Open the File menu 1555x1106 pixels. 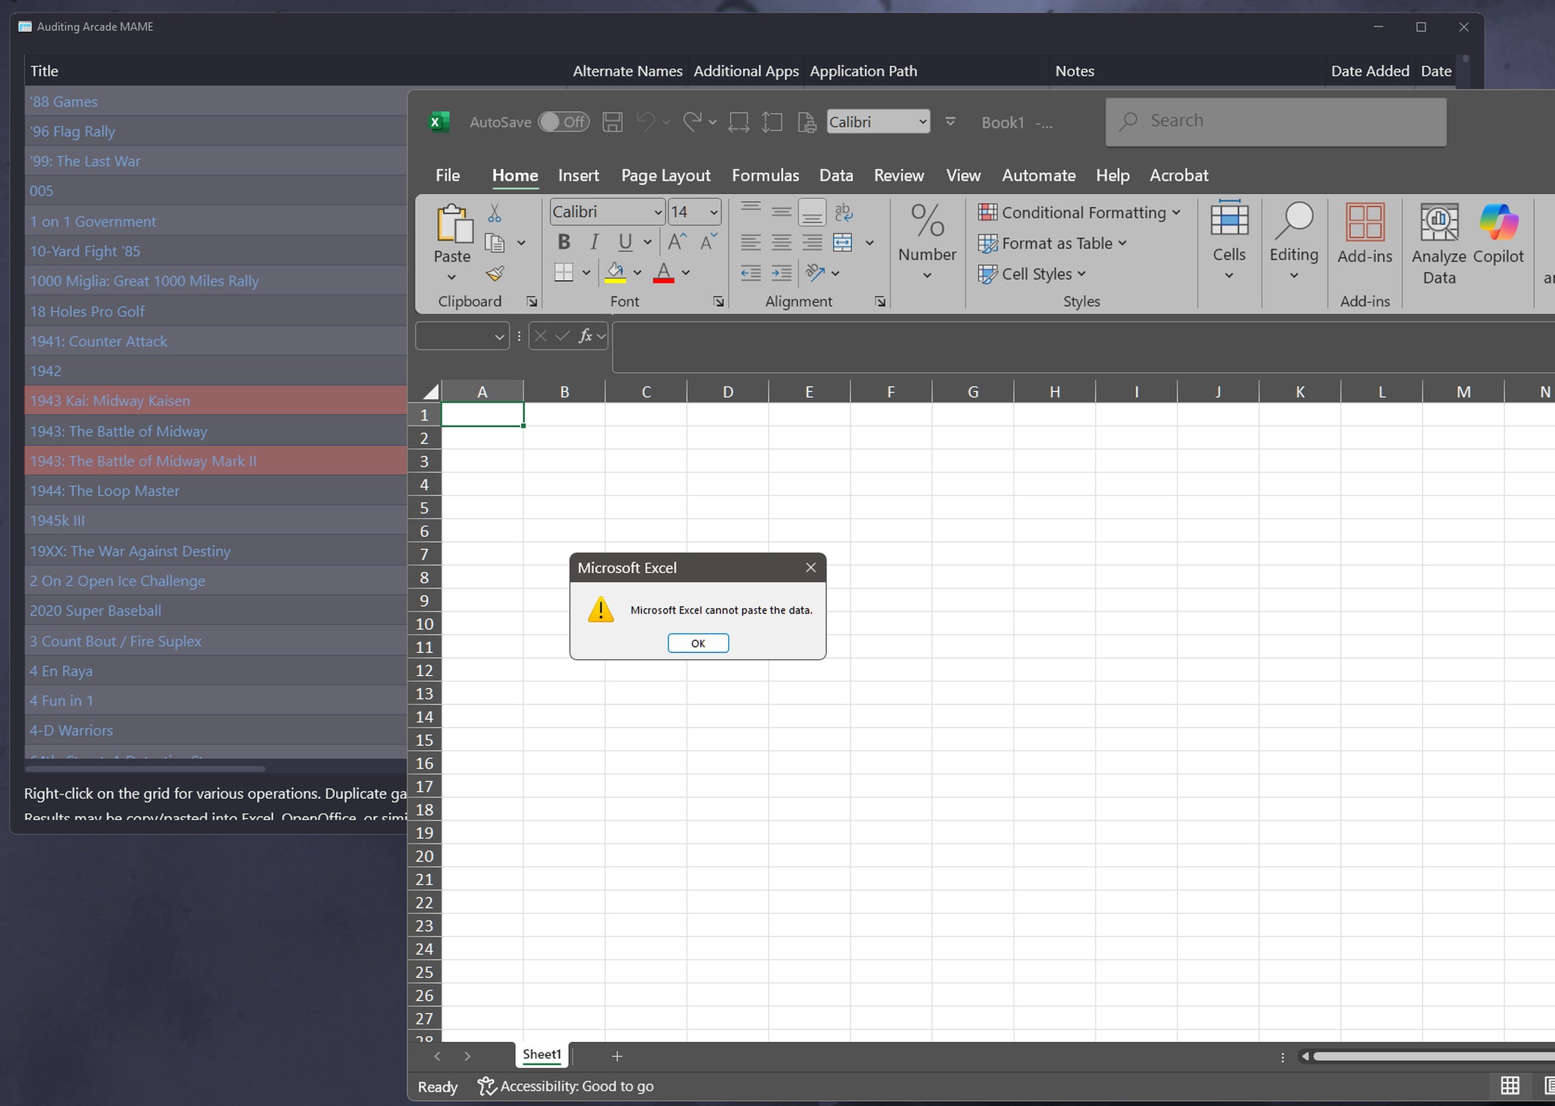tap(448, 175)
